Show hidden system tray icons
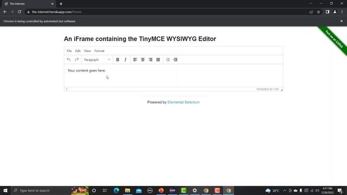347x195 pixels. [285, 190]
